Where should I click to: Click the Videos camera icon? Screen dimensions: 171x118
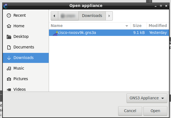tap(9, 90)
